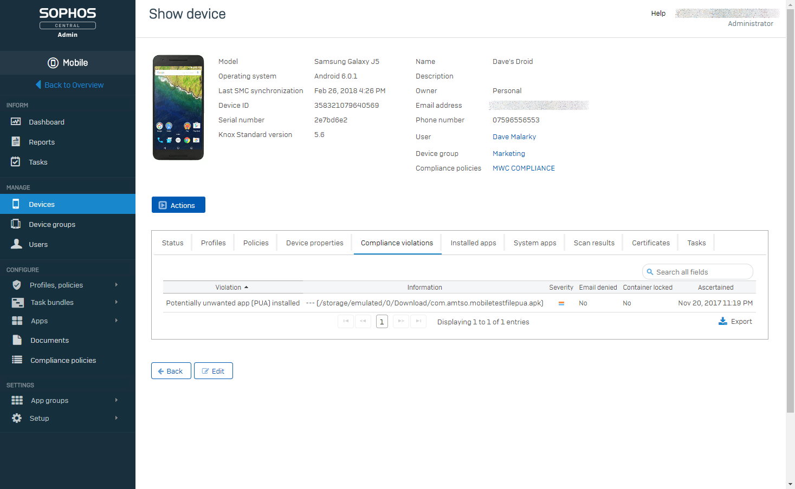Open the Installed apps tab
The width and height of the screenshot is (795, 489).
coord(474,243)
